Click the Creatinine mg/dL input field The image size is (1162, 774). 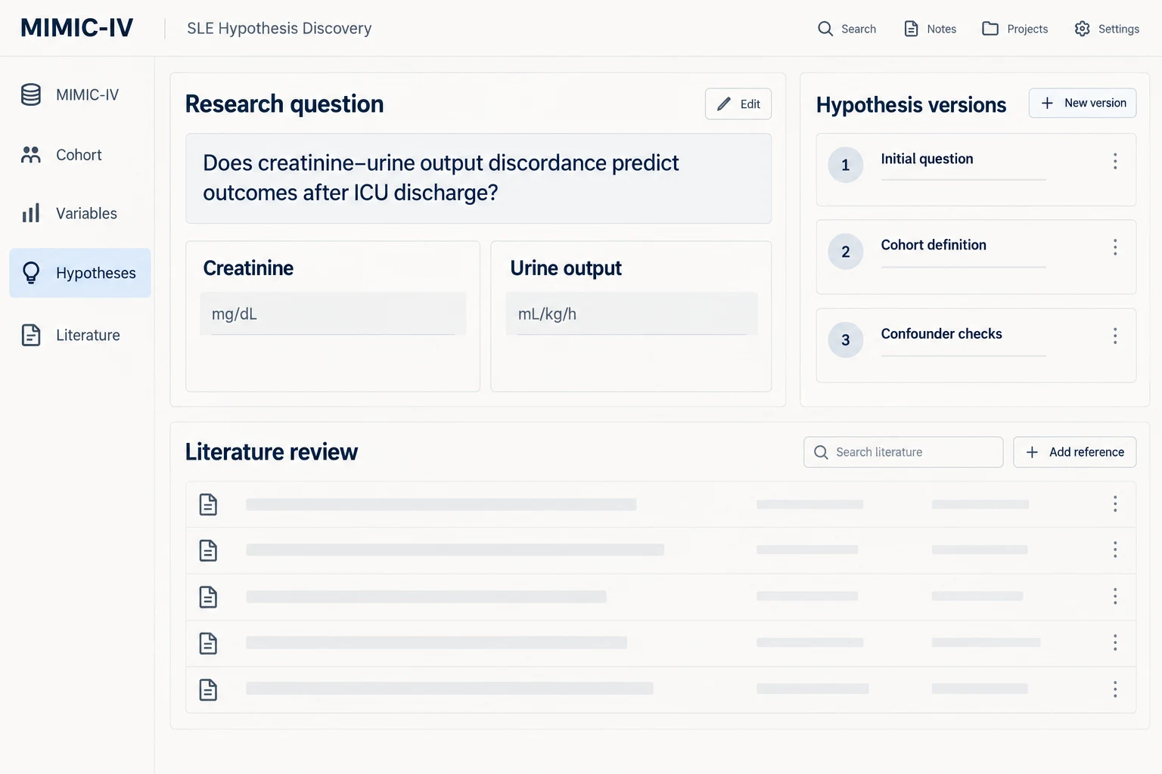tap(333, 314)
